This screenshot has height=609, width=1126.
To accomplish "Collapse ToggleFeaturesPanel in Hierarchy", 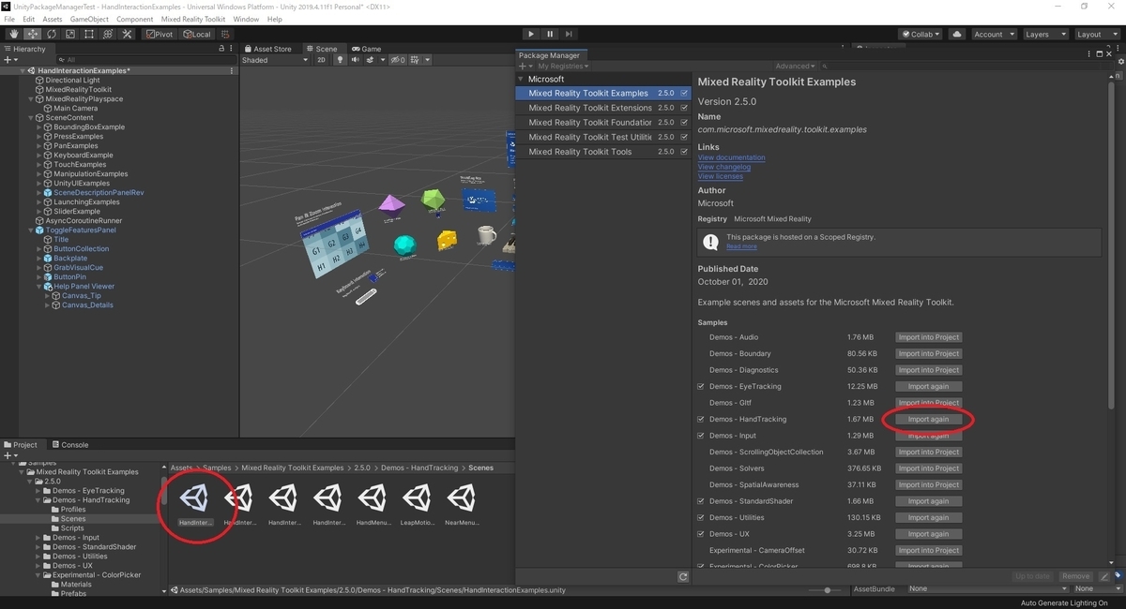I will [x=31, y=230].
